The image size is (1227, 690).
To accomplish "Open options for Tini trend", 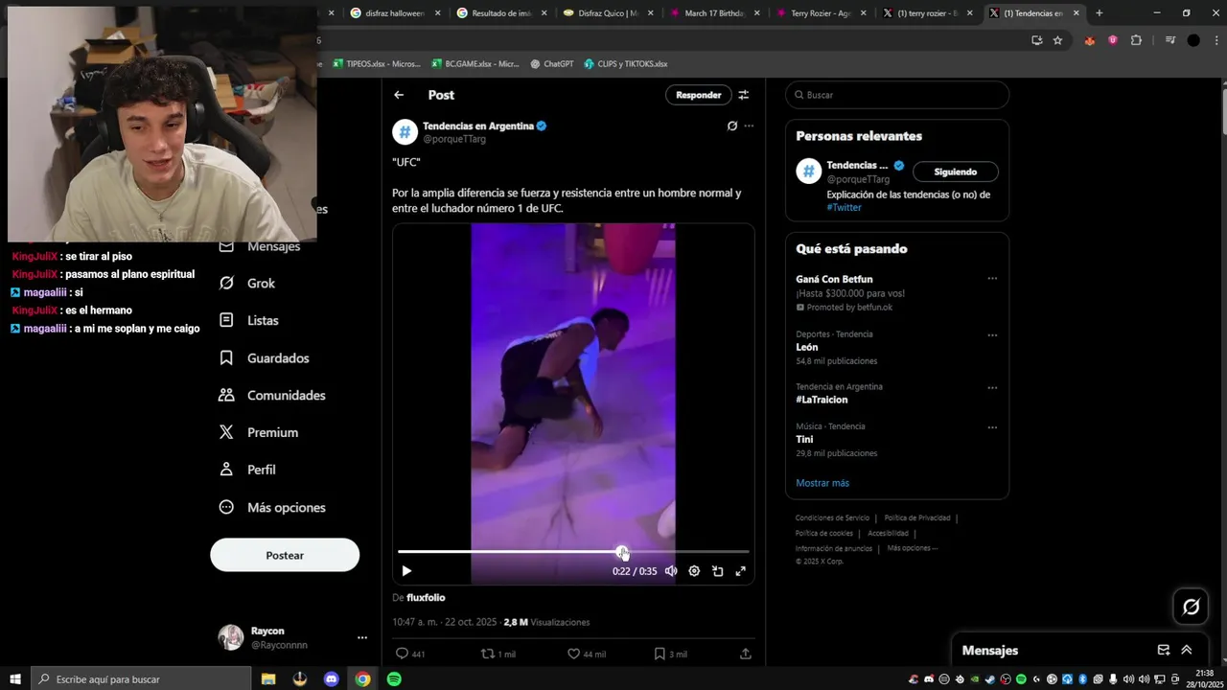I will [992, 427].
